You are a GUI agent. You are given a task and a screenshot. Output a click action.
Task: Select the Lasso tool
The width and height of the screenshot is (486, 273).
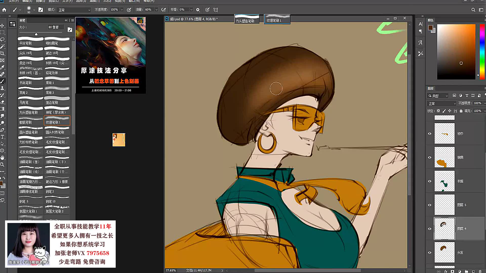click(2, 39)
